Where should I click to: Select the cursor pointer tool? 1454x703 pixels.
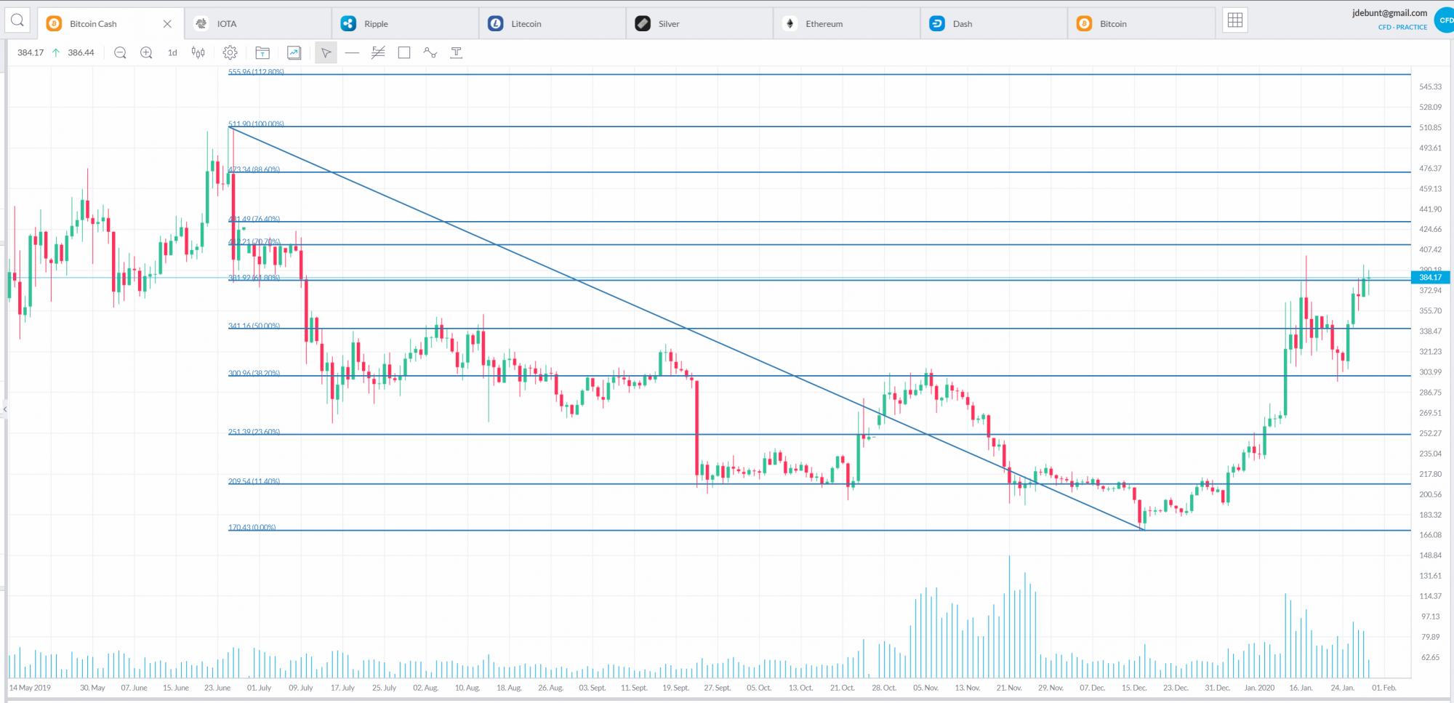(326, 52)
